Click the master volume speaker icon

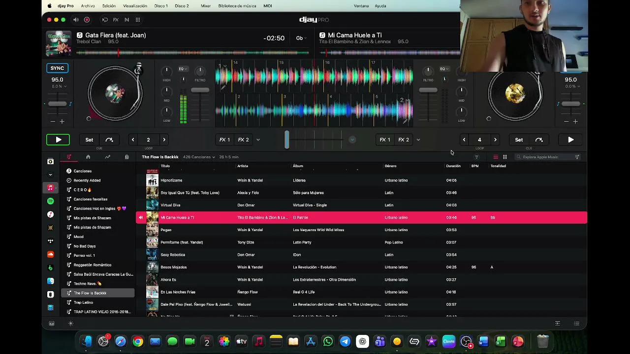click(76, 20)
